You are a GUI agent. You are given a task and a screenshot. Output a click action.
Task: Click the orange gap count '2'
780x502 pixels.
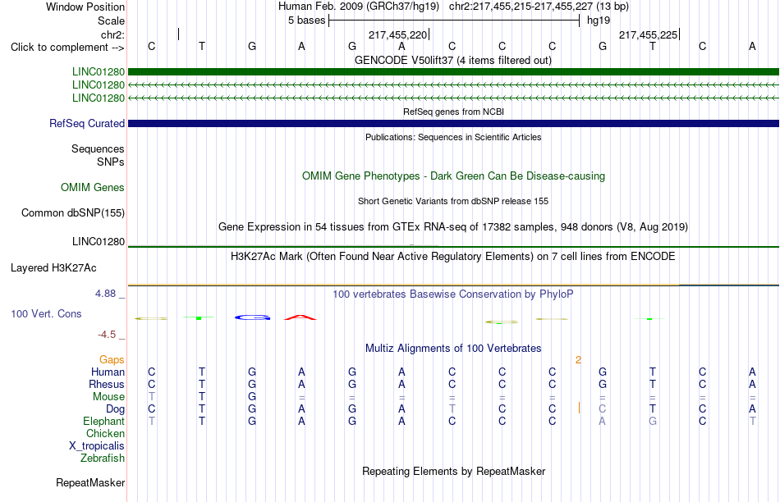(x=578, y=360)
